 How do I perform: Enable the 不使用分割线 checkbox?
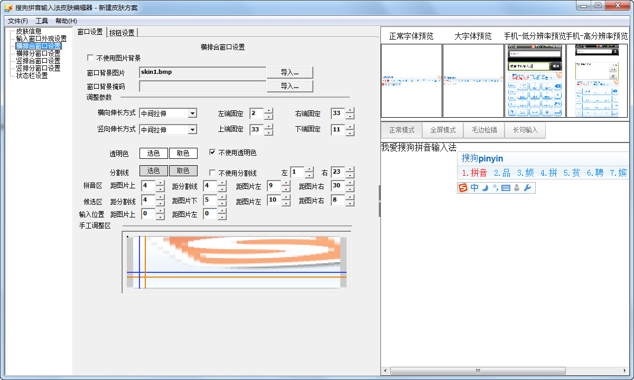tap(212, 173)
